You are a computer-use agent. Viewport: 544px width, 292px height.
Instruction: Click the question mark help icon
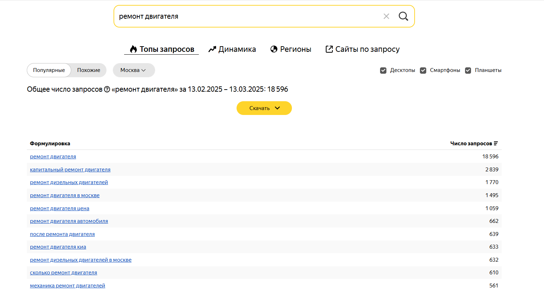pos(107,89)
